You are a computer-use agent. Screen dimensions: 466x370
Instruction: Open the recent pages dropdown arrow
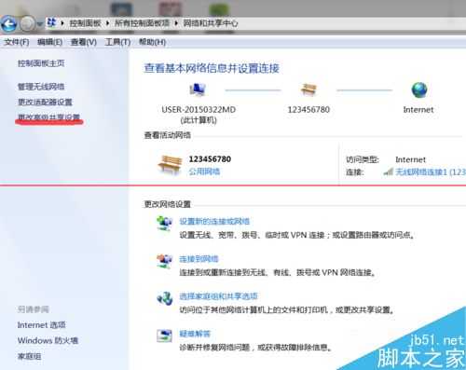coord(40,23)
